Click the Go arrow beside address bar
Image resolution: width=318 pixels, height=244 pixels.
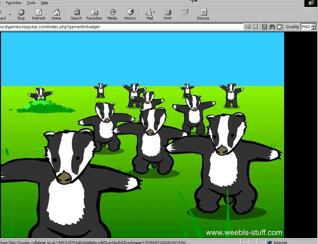pyautogui.click(x=248, y=27)
